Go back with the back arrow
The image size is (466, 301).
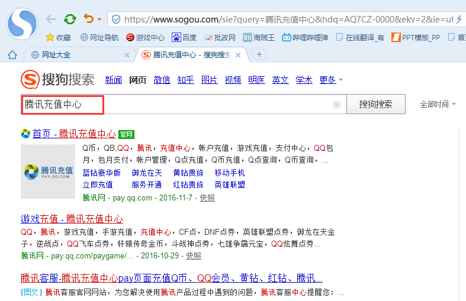click(x=52, y=20)
